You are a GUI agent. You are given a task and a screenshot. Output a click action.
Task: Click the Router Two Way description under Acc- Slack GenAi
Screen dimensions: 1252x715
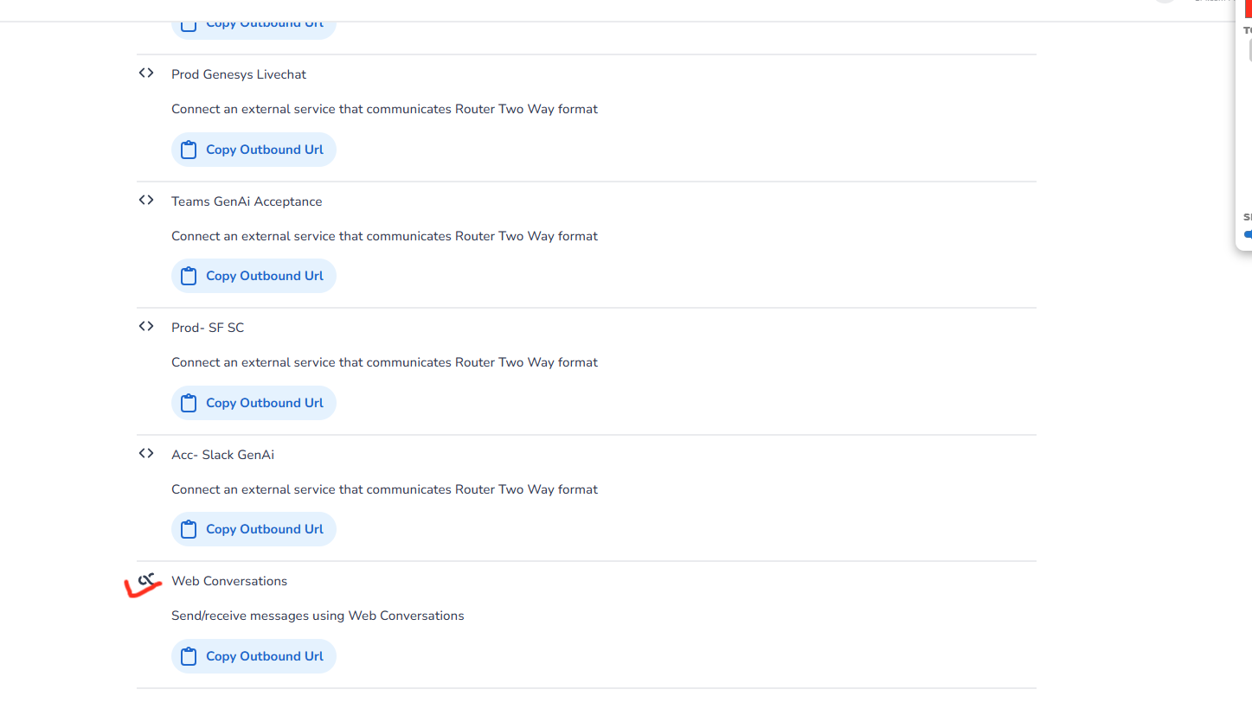(x=384, y=489)
